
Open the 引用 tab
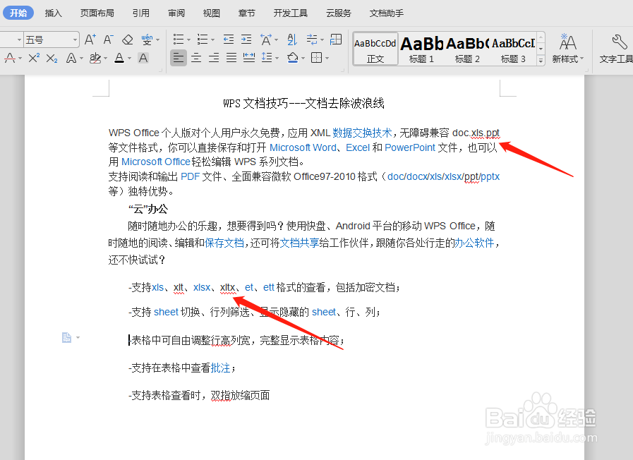[x=141, y=13]
